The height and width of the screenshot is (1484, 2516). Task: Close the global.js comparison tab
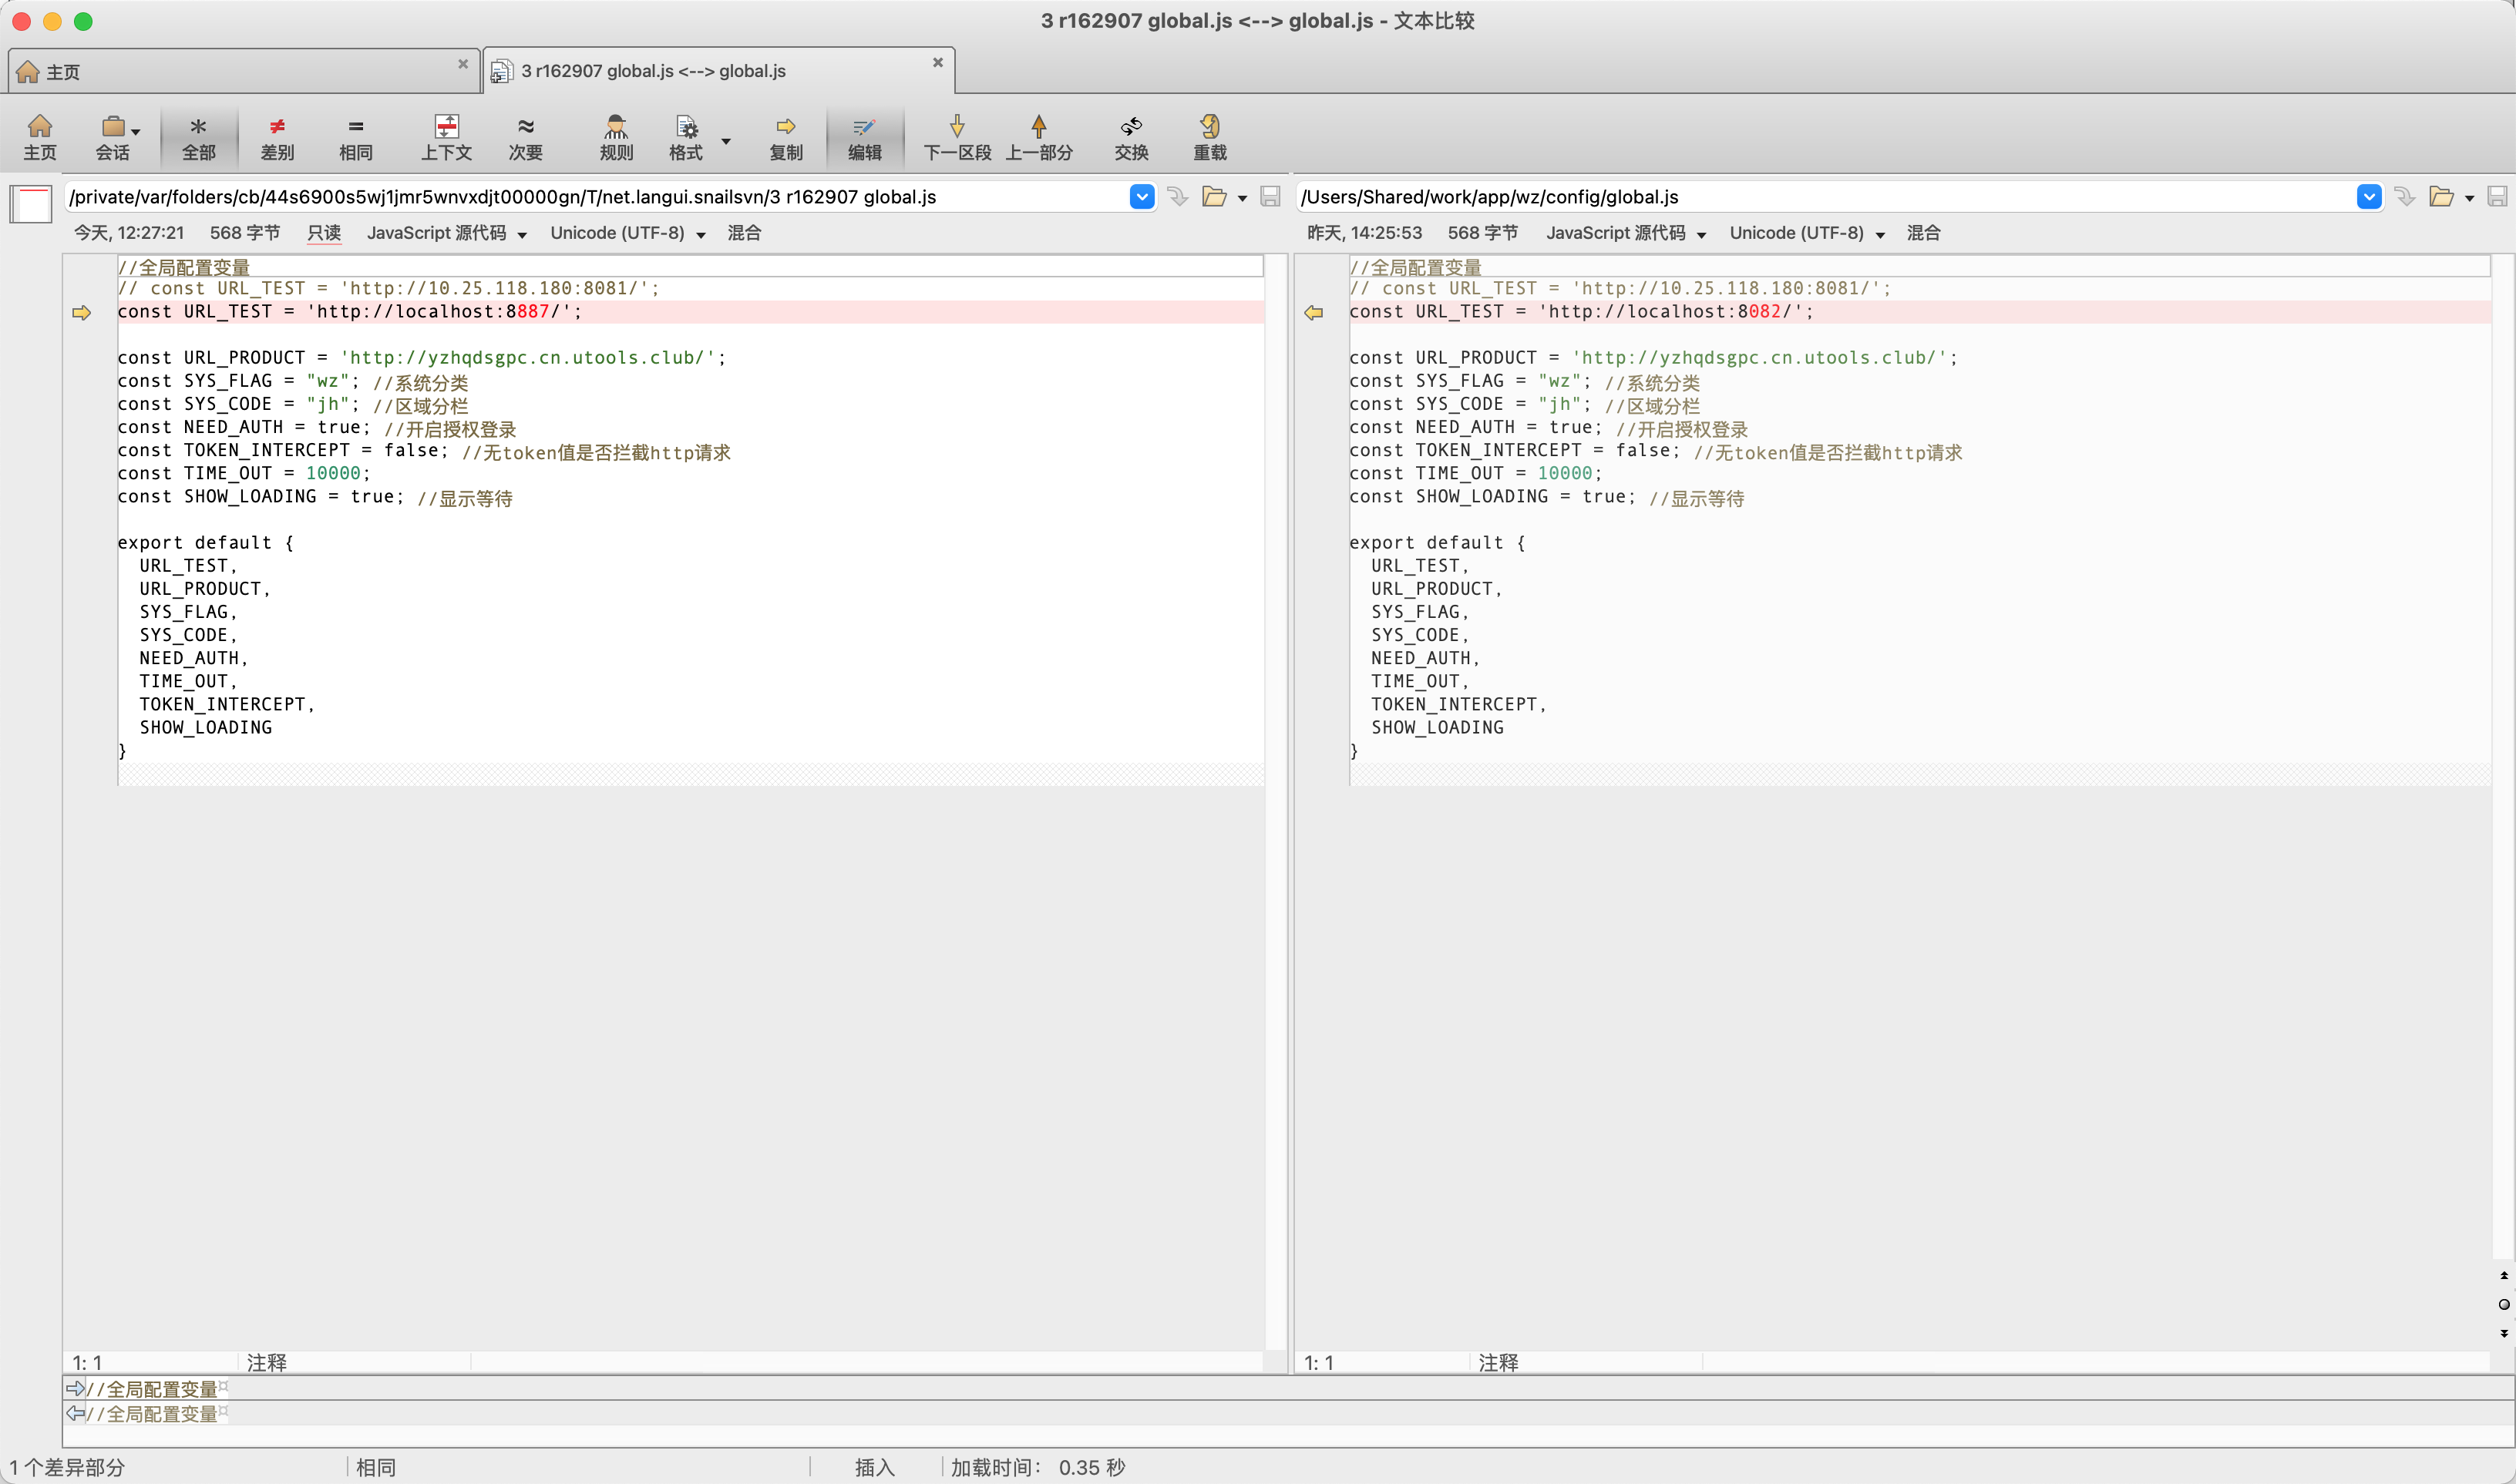[x=937, y=63]
